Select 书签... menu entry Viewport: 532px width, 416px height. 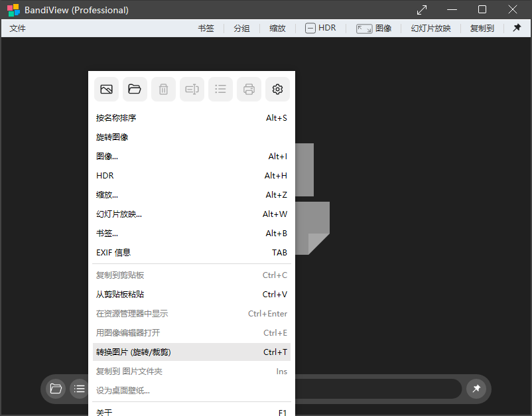[x=191, y=234]
